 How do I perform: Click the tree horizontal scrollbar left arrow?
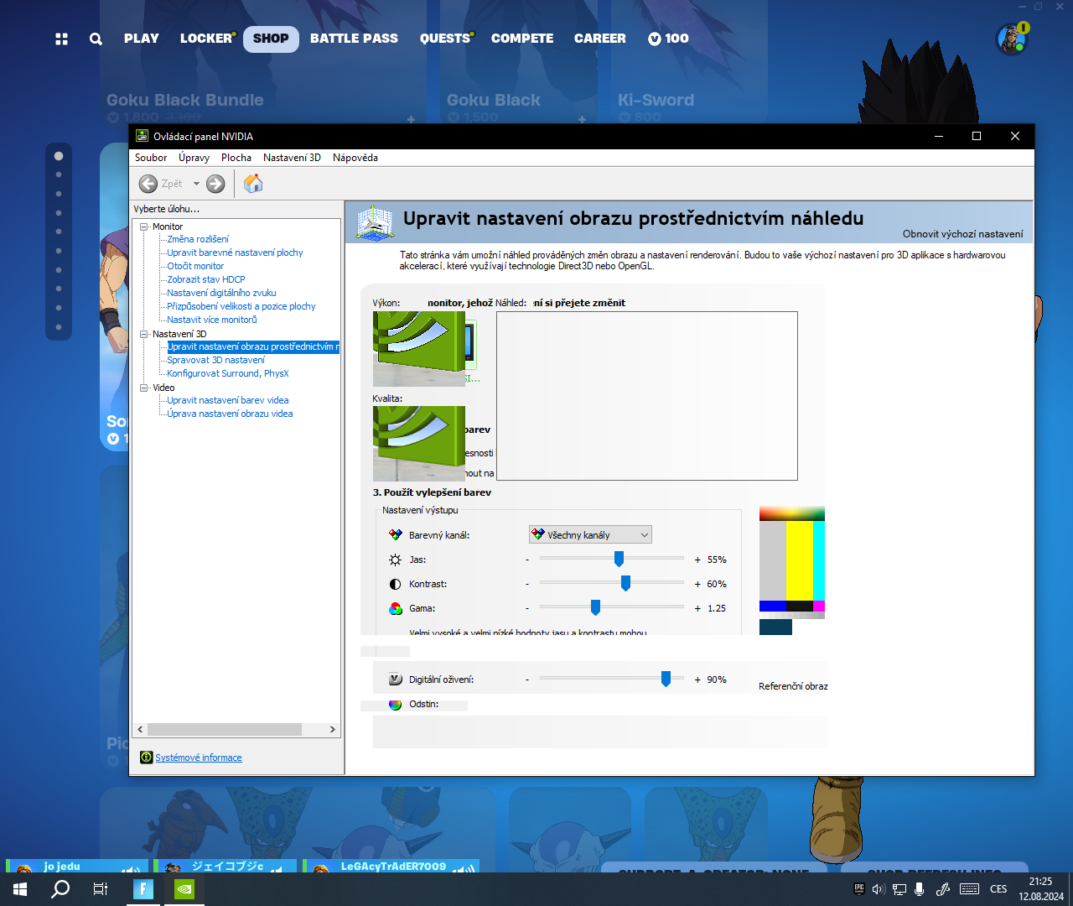(140, 730)
